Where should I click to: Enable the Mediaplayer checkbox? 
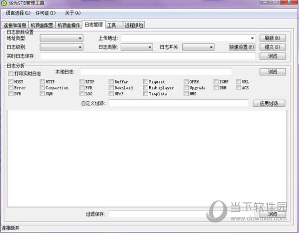coord(146,88)
